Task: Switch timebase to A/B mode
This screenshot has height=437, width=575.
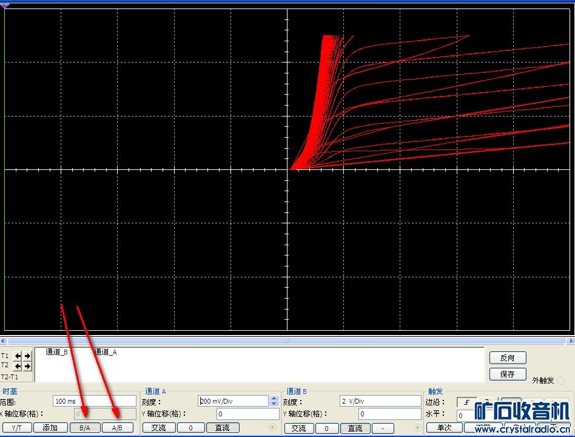Action: (117, 428)
